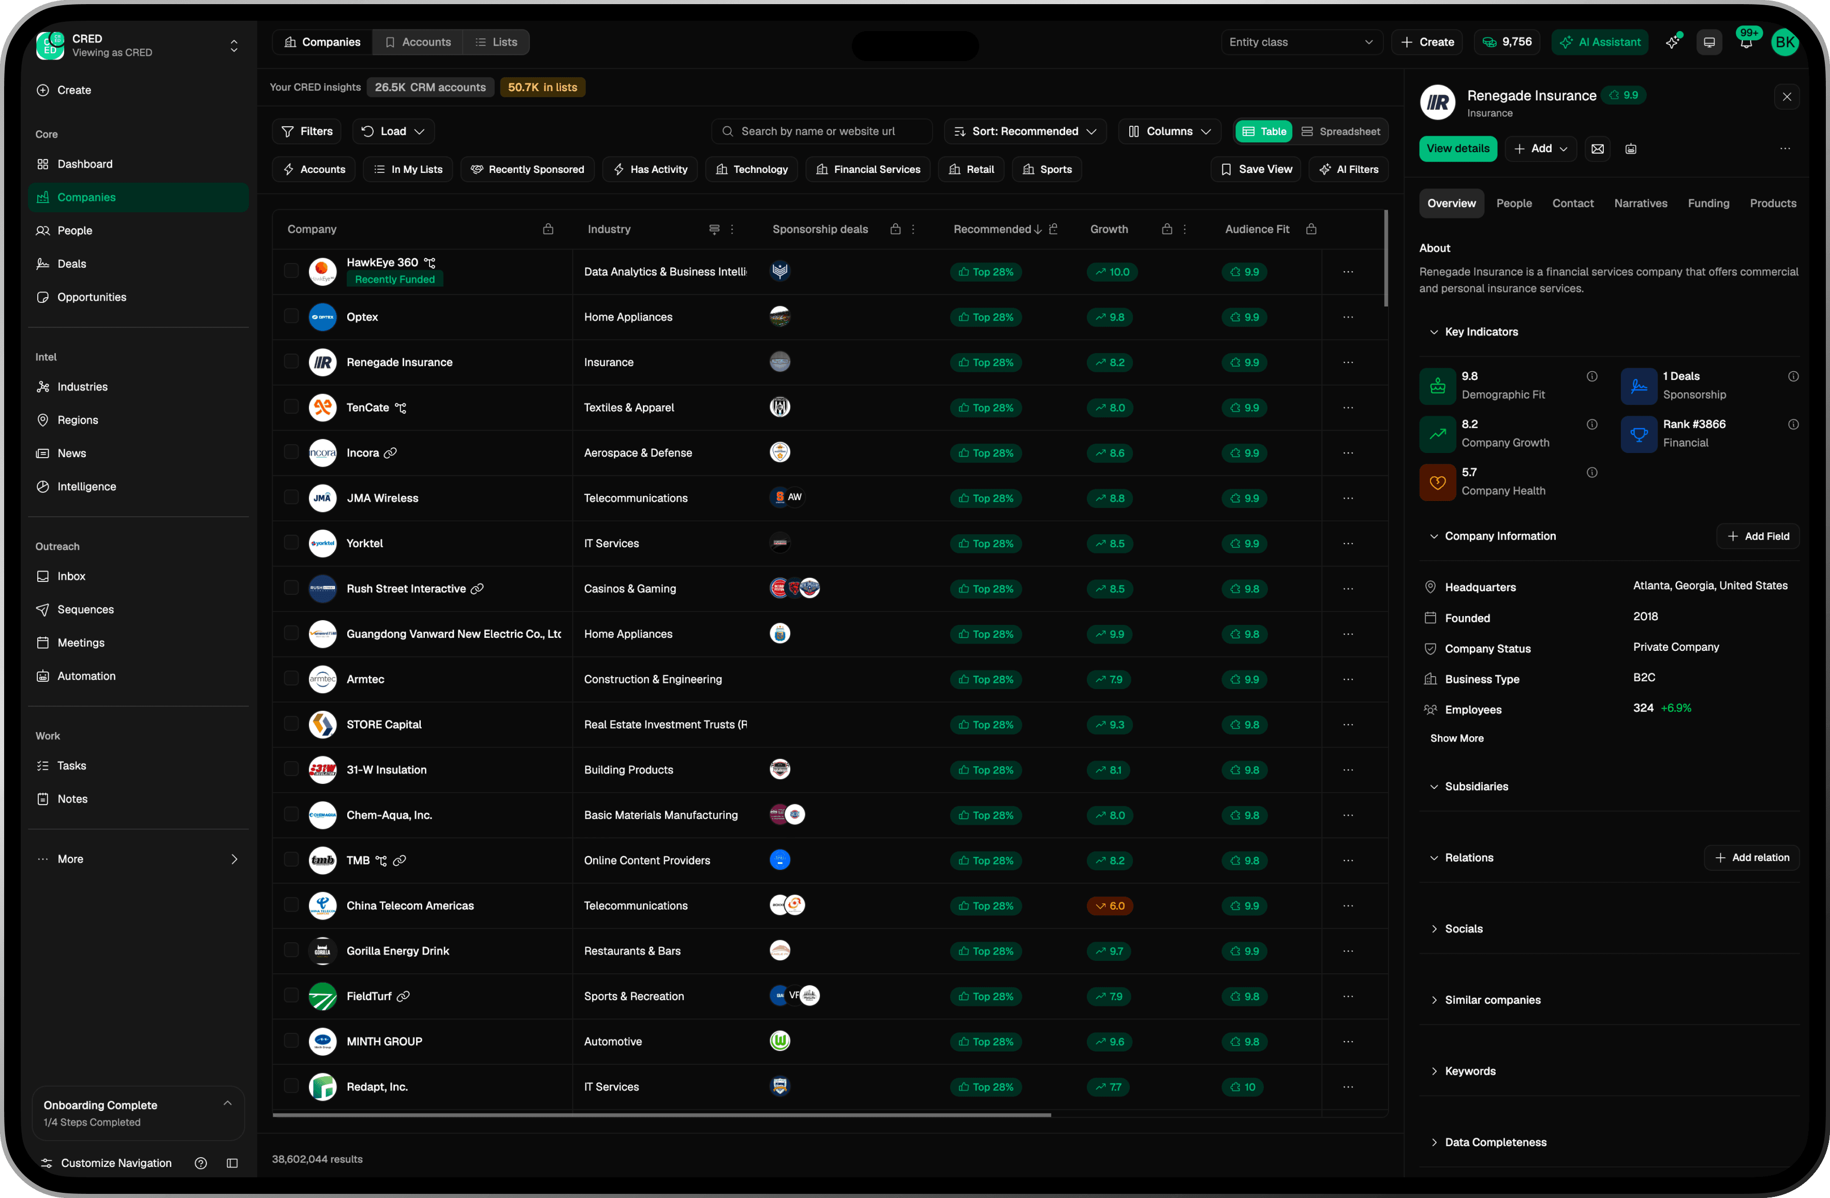Switch to Spreadsheet view
Image resolution: width=1830 pixels, height=1198 pixels.
coord(1341,132)
